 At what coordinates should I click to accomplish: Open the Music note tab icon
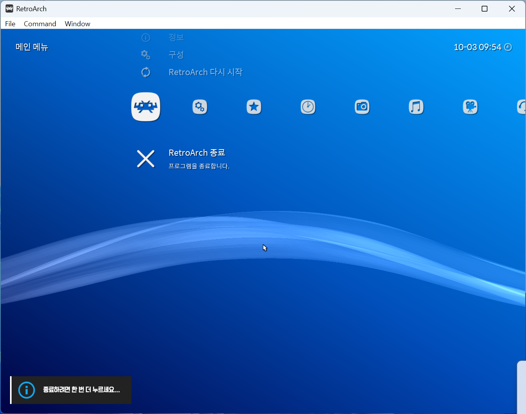coord(416,107)
